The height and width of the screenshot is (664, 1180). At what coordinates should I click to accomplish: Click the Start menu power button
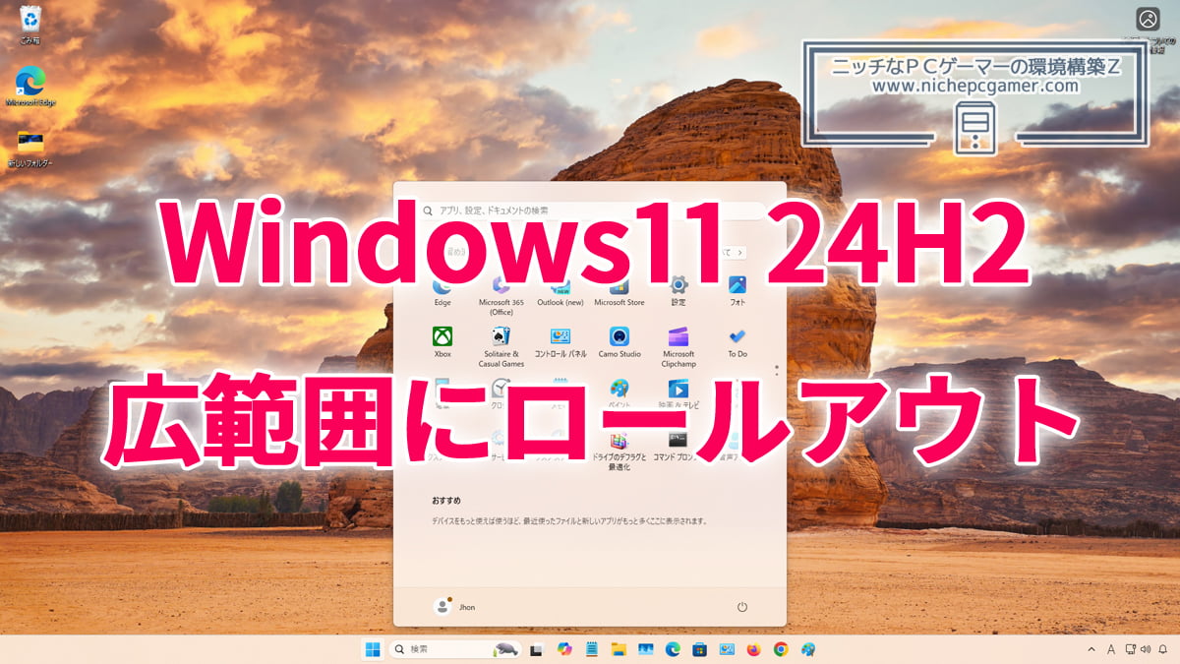pos(742,607)
